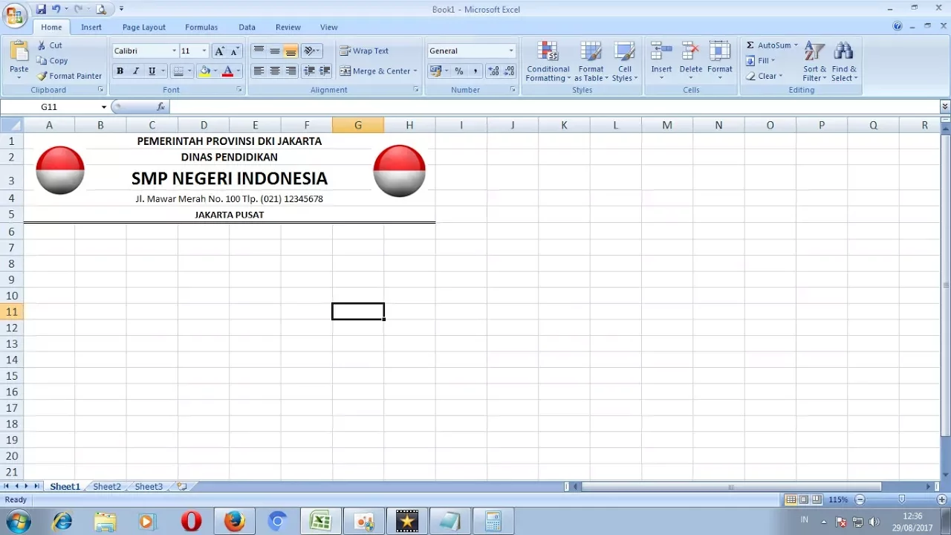Viewport: 951px width, 535px height.
Task: Open the Cell Styles gallery
Action: [625, 62]
